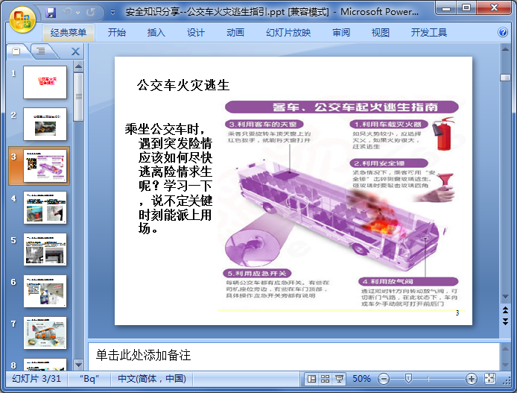Save the presentation with floppy icon

pos(51,13)
